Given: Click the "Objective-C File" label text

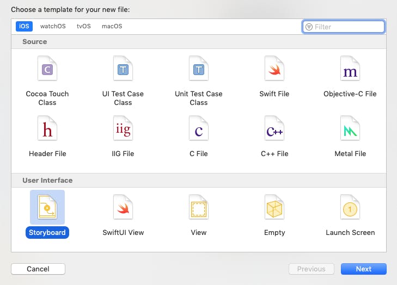Looking at the screenshot, I should [x=350, y=94].
